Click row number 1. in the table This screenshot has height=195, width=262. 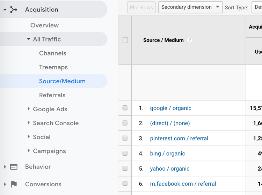141,108
